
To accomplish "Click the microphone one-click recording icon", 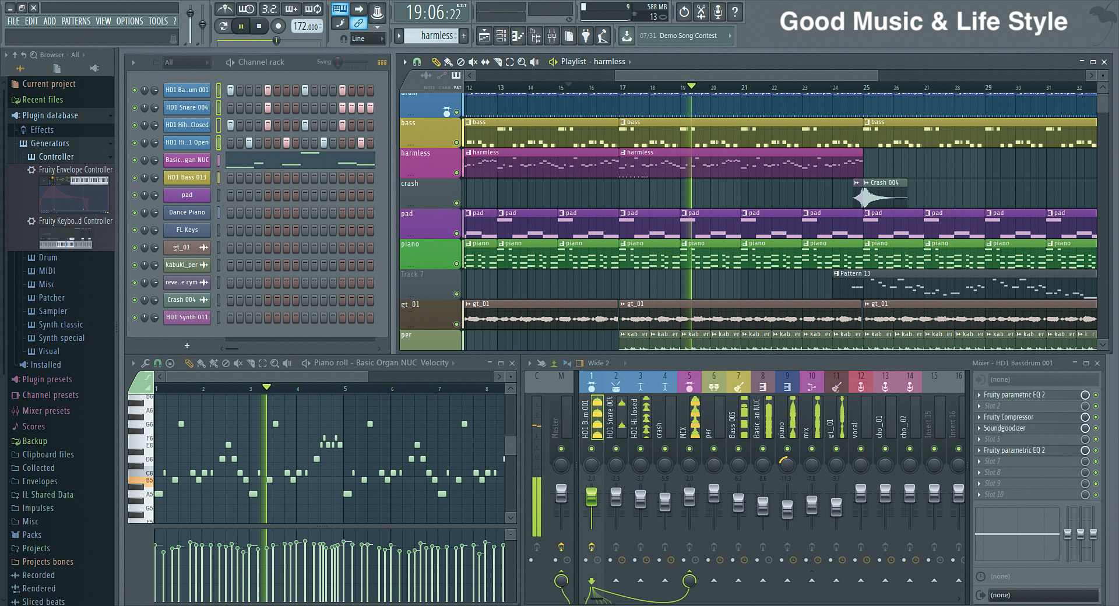I will (718, 12).
